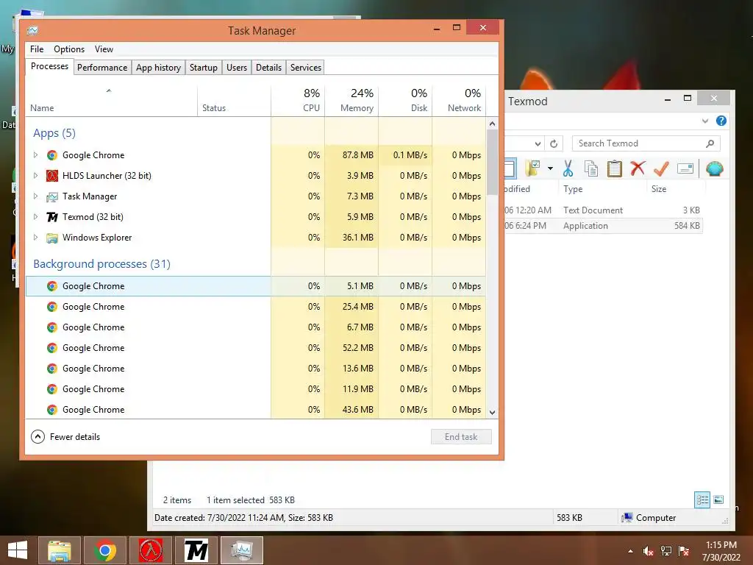Select background Google Chrome using 25.4 MB
Screen dimensions: 753x565
(x=255, y=307)
